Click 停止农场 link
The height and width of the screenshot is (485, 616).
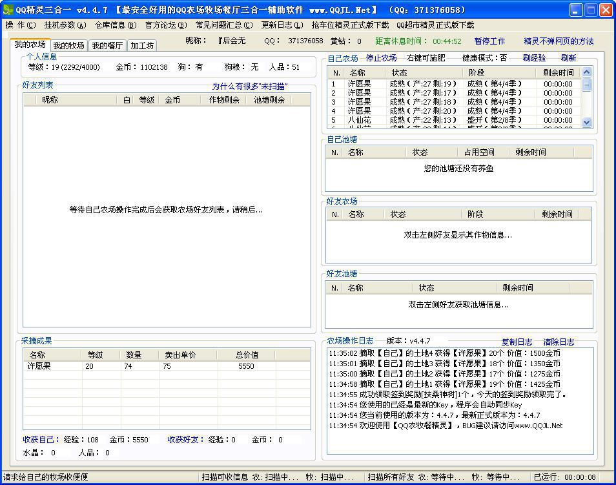[381, 58]
